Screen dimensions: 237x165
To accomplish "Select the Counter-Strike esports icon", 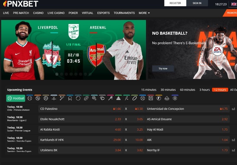I will point(159,99).
